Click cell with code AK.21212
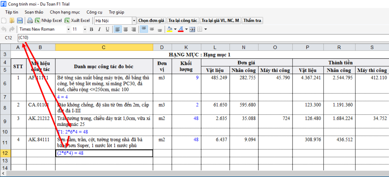Image resolution: width=389 pixels, height=177 pixels. click(41, 121)
